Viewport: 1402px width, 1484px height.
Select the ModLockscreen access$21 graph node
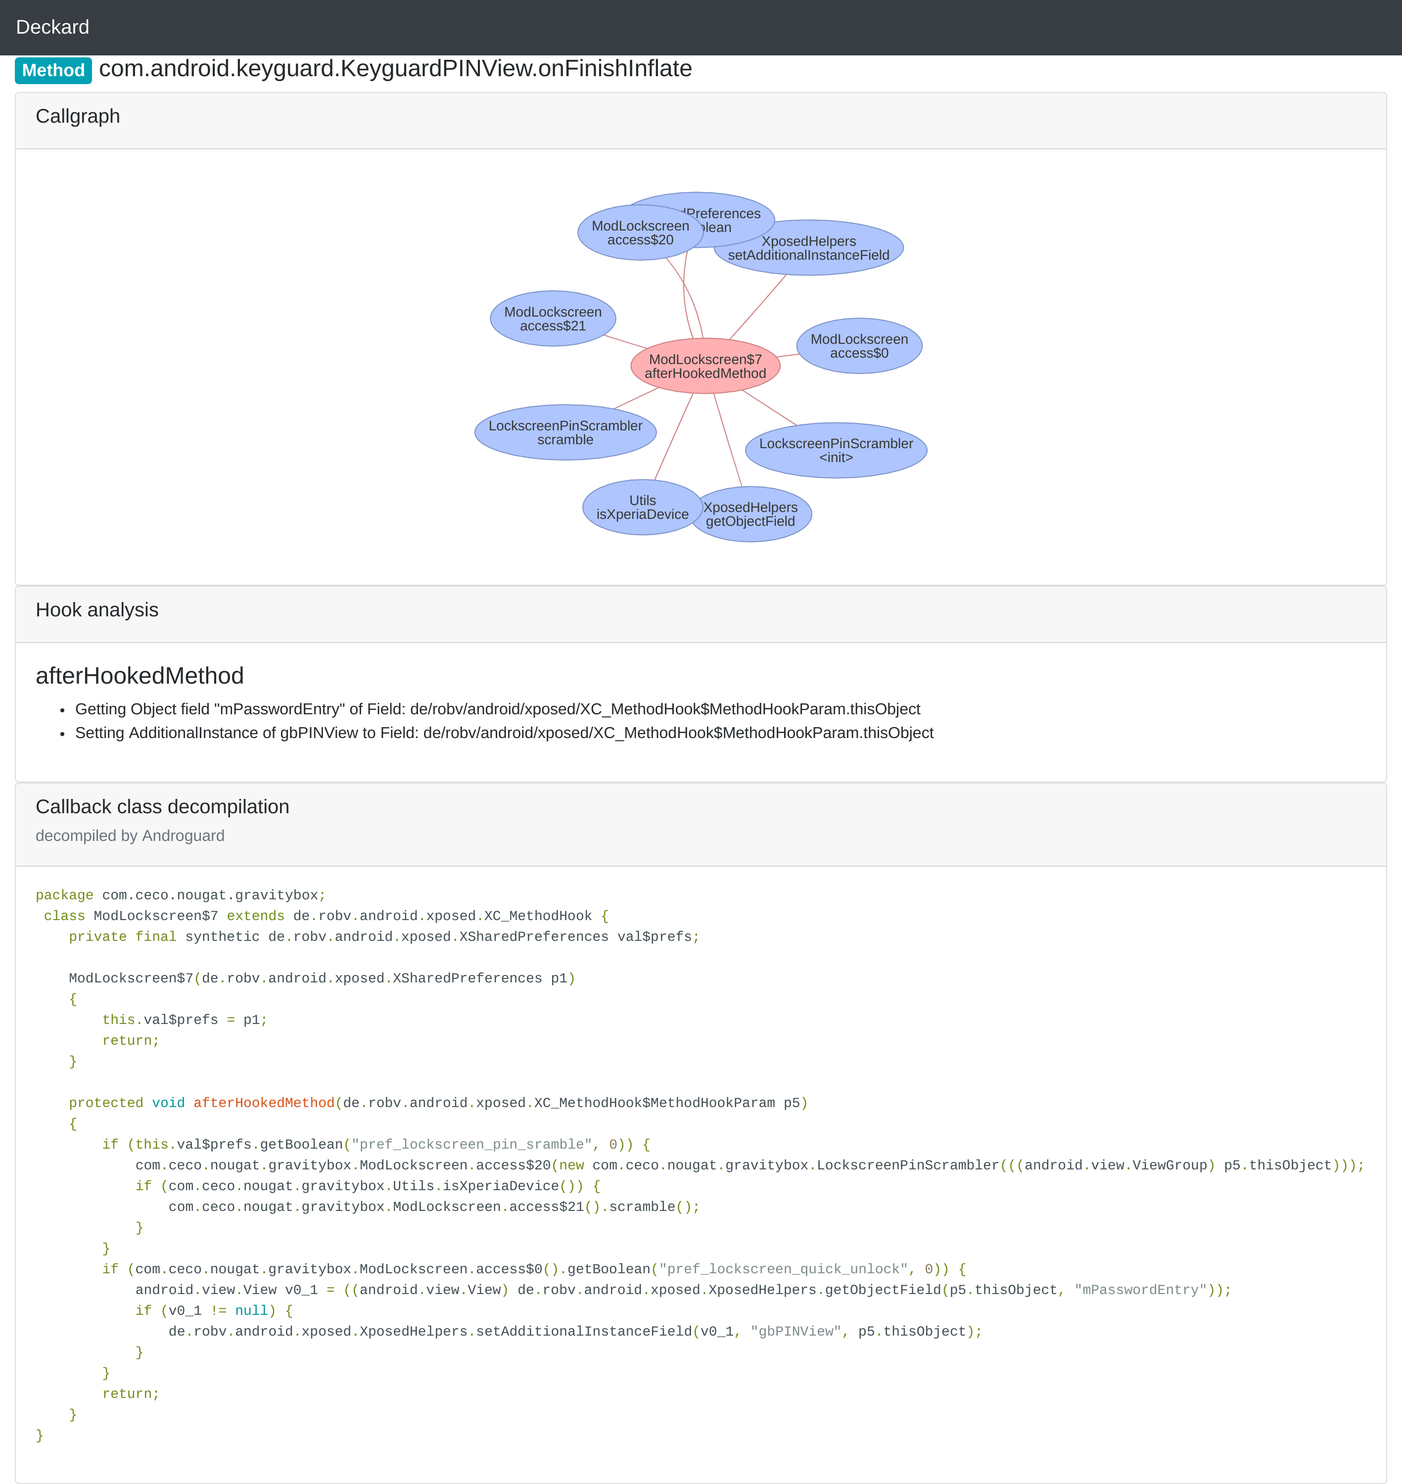[552, 319]
